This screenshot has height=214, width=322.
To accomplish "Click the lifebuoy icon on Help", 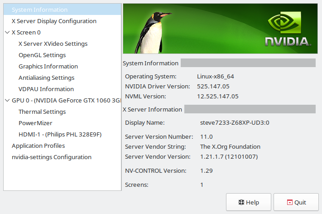I will pos(241,202).
